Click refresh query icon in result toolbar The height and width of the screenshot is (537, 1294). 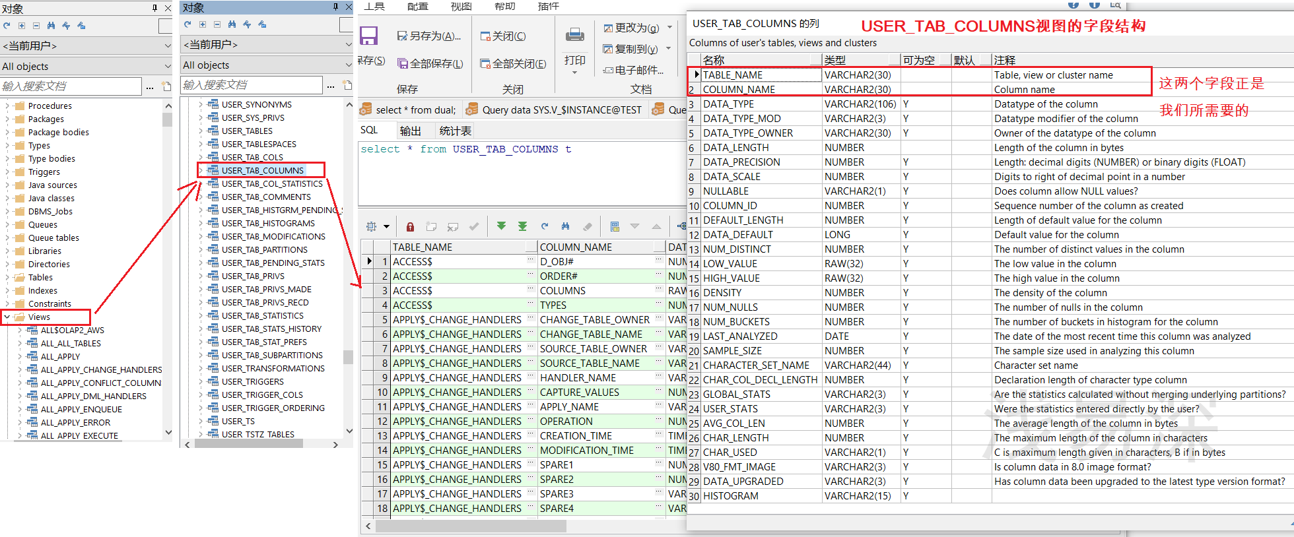pos(545,226)
